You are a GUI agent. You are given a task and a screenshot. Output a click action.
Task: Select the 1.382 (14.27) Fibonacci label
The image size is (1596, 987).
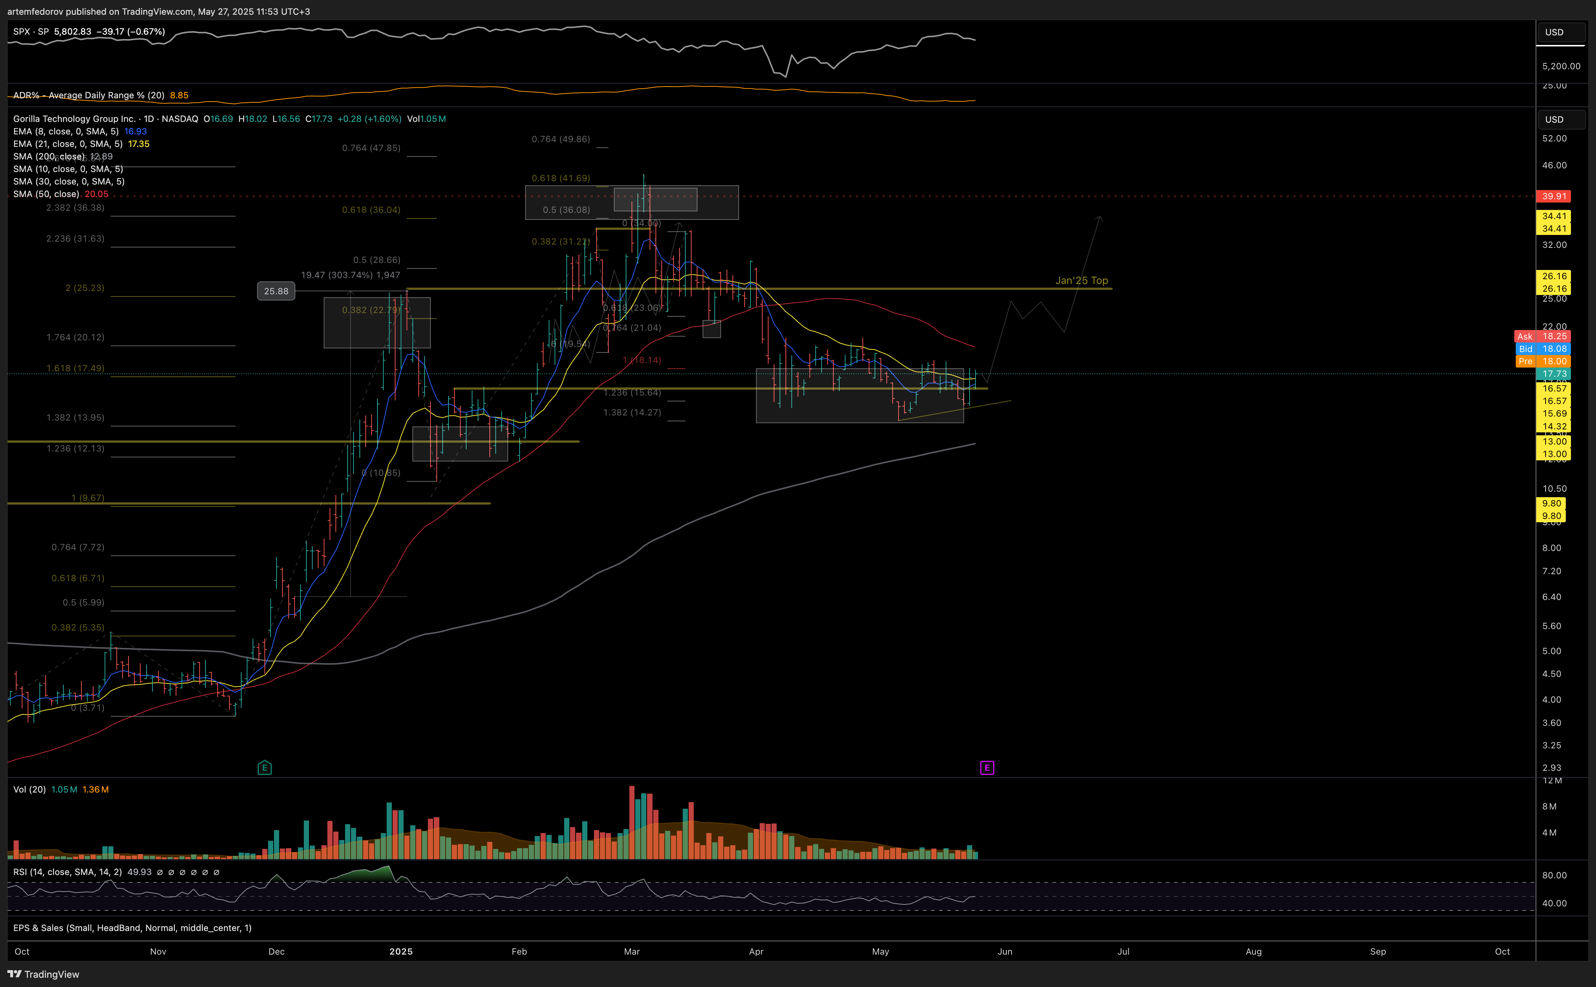pos(632,412)
